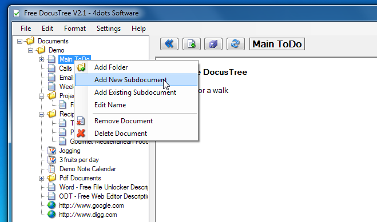Image resolution: width=377 pixels, height=222 pixels.
Task: Click the Add Folder menu icon
Action: pos(81,67)
